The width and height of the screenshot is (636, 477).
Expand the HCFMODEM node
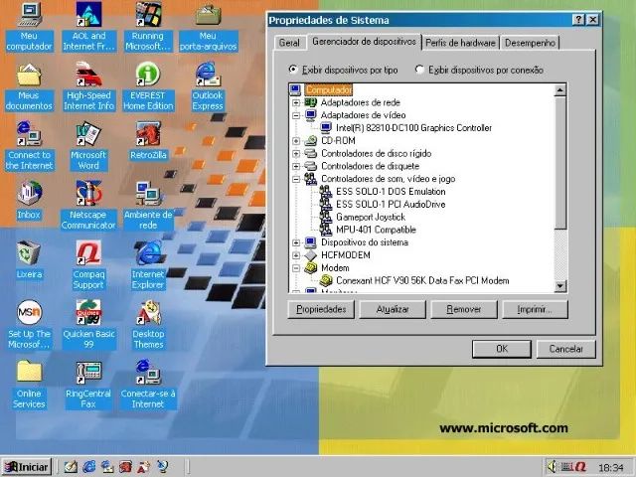(x=296, y=255)
